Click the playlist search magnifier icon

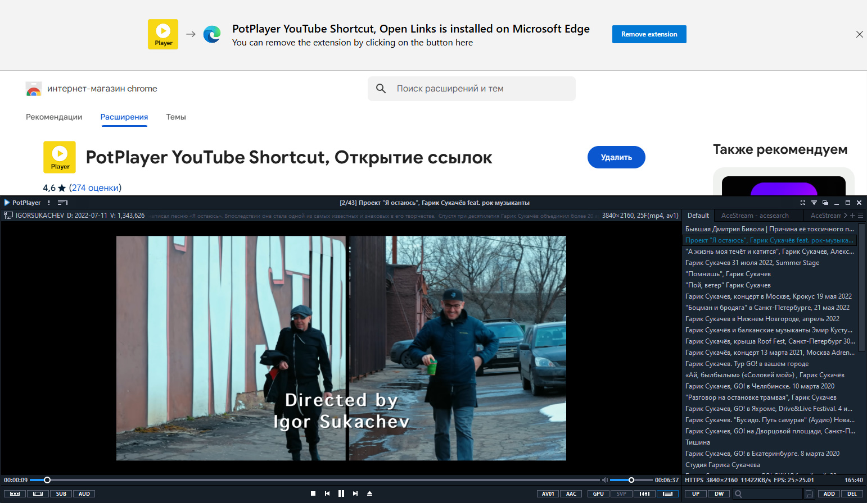(x=738, y=494)
